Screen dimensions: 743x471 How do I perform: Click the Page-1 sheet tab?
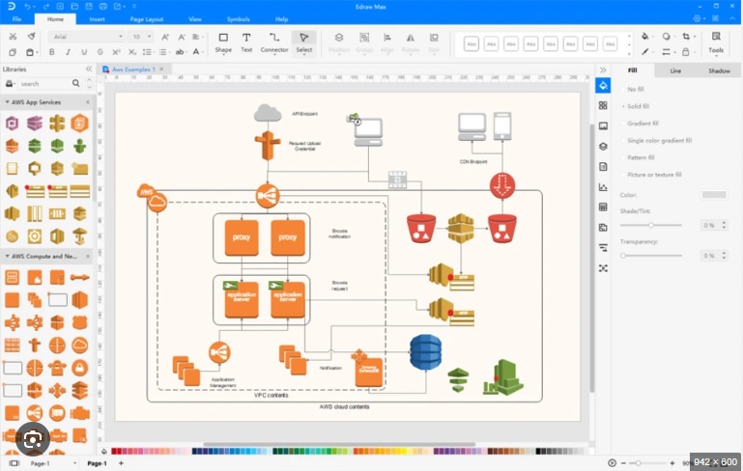coord(98,463)
